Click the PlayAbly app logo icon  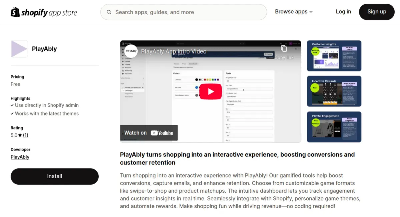click(x=19, y=49)
